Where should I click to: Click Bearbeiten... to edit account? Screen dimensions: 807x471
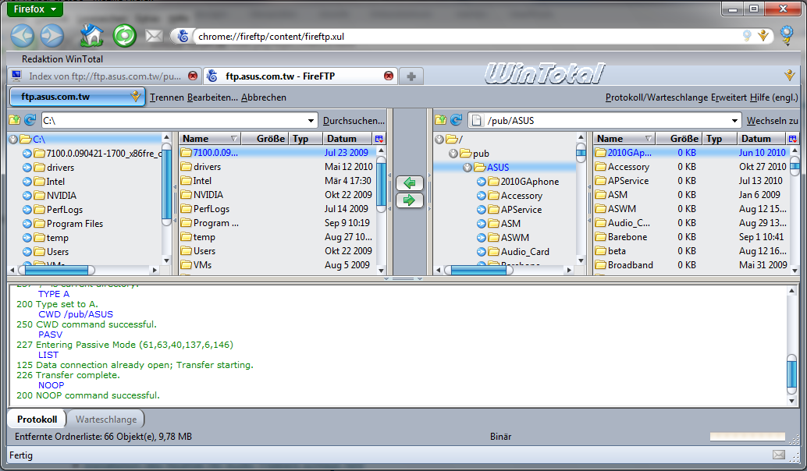tap(212, 97)
